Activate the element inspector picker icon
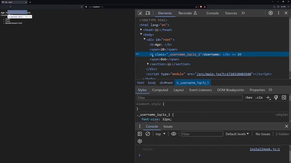 140,13
